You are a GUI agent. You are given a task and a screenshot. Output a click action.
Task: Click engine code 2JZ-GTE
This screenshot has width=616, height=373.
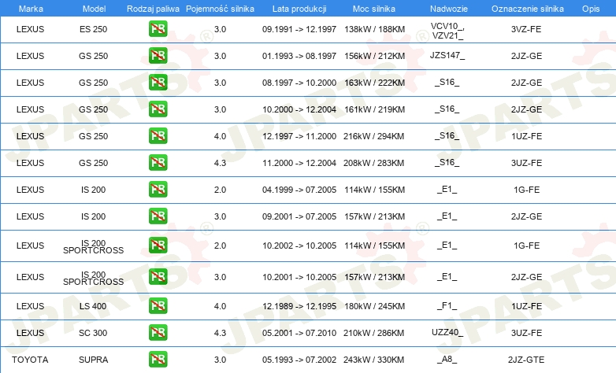point(526,360)
